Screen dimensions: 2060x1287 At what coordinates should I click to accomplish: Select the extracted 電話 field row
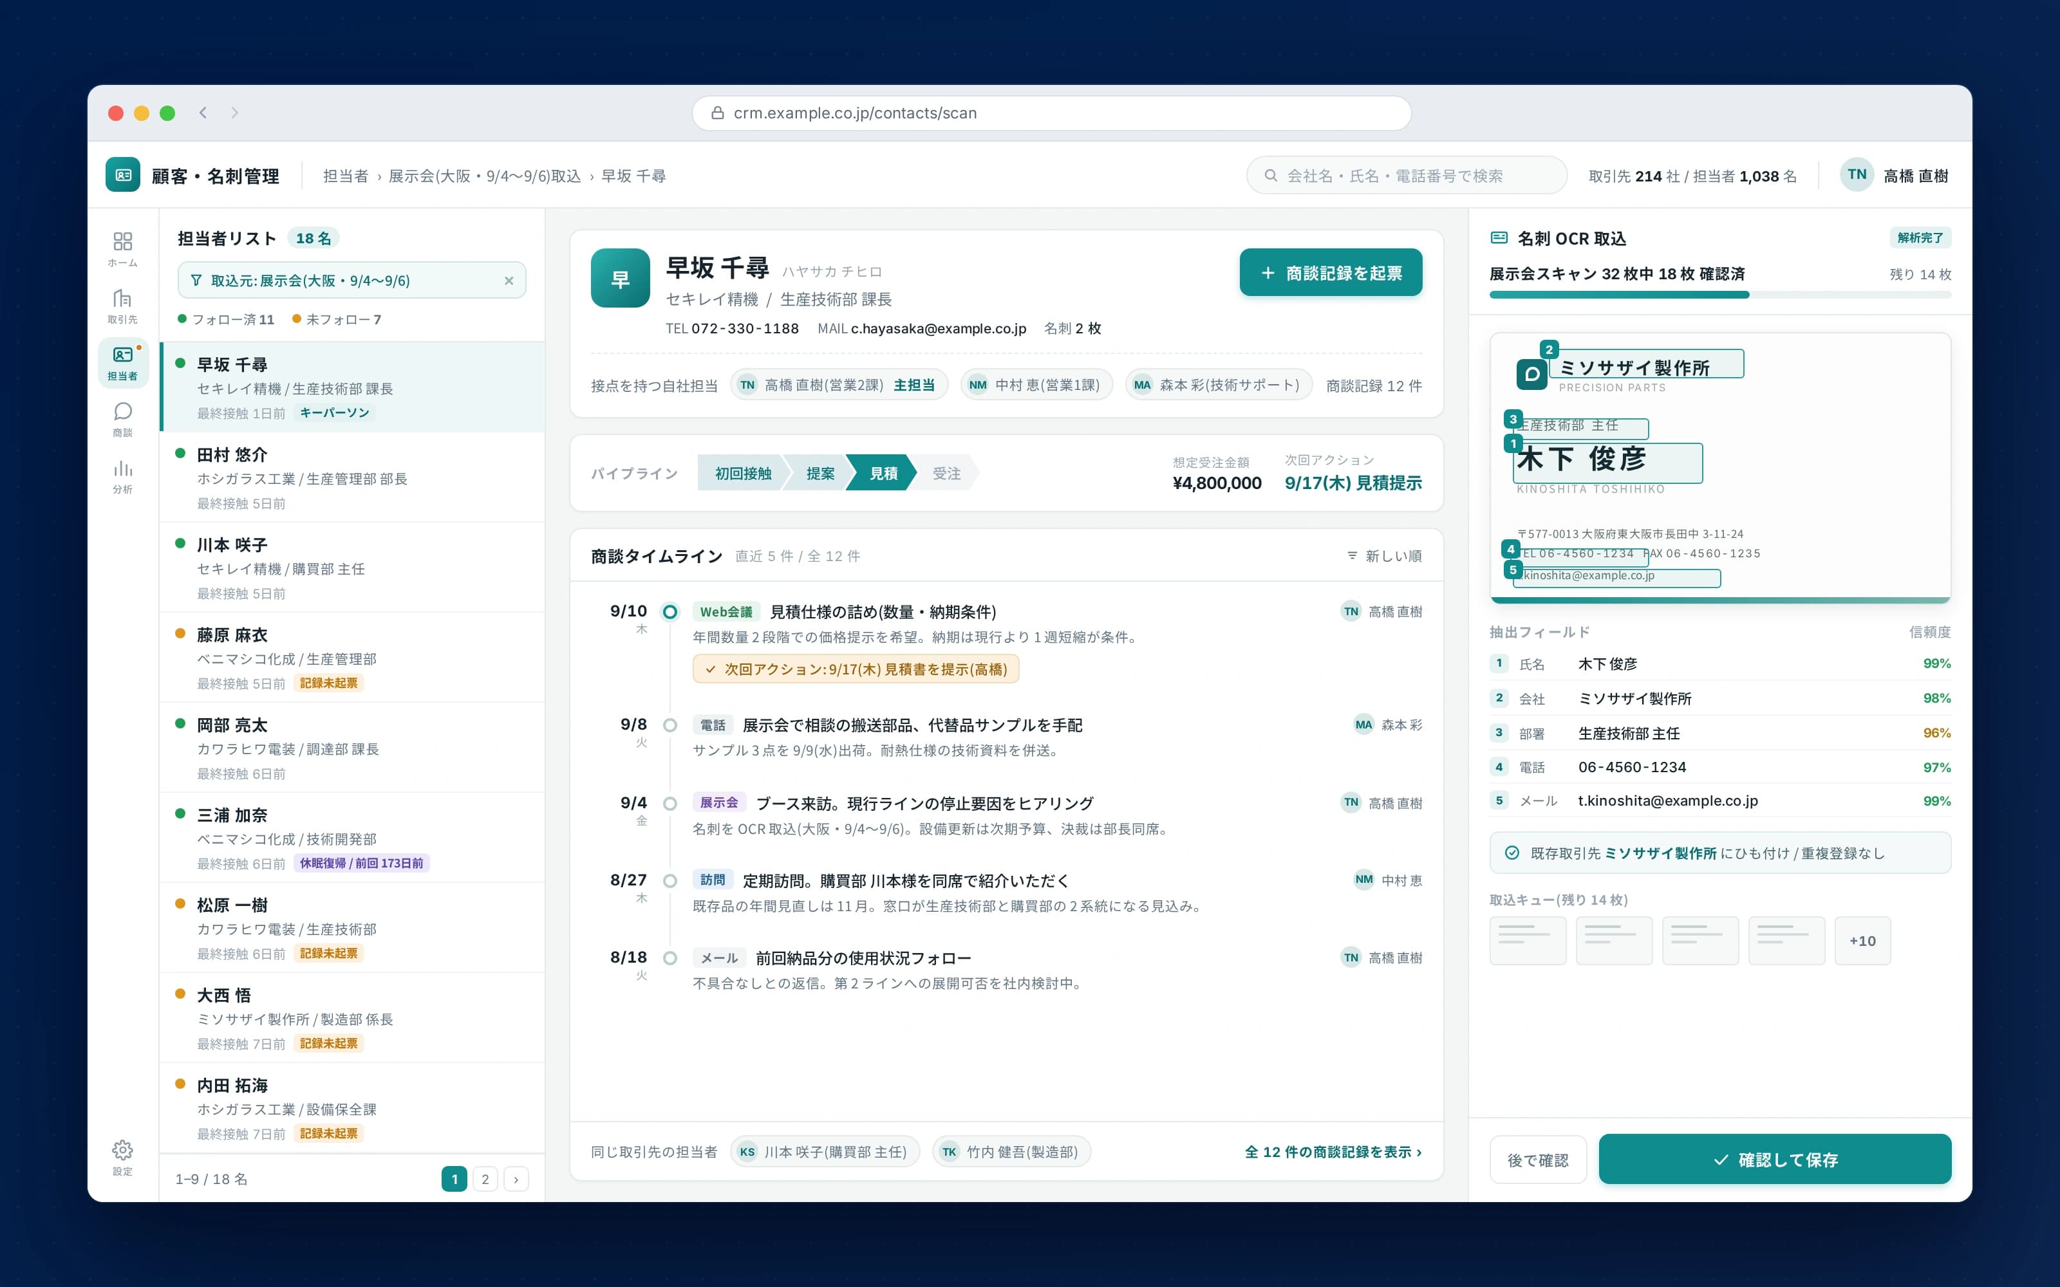pyautogui.click(x=1719, y=767)
